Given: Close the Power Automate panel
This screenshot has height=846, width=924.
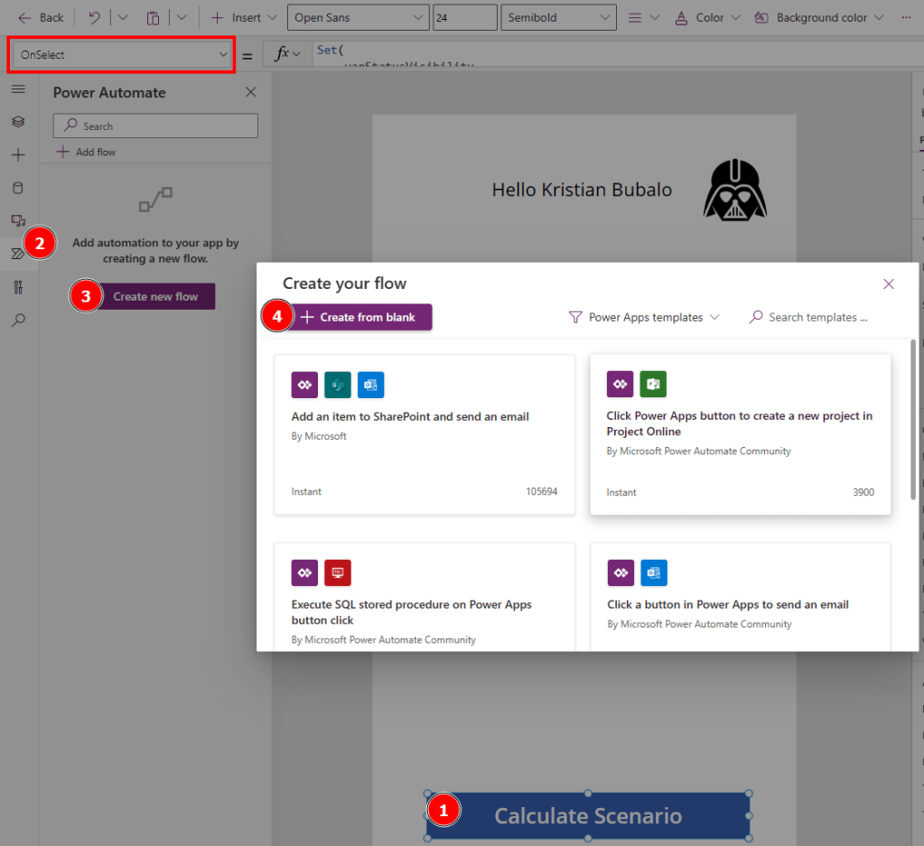Looking at the screenshot, I should coord(251,92).
